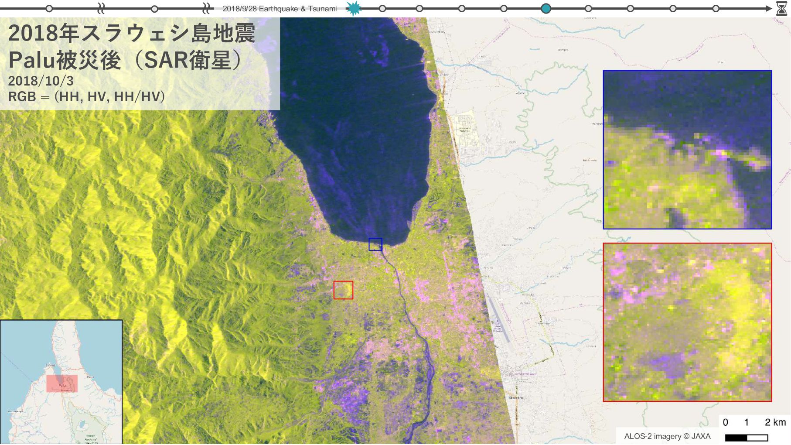
Task: Click the small red square on the map
Action: coord(343,290)
